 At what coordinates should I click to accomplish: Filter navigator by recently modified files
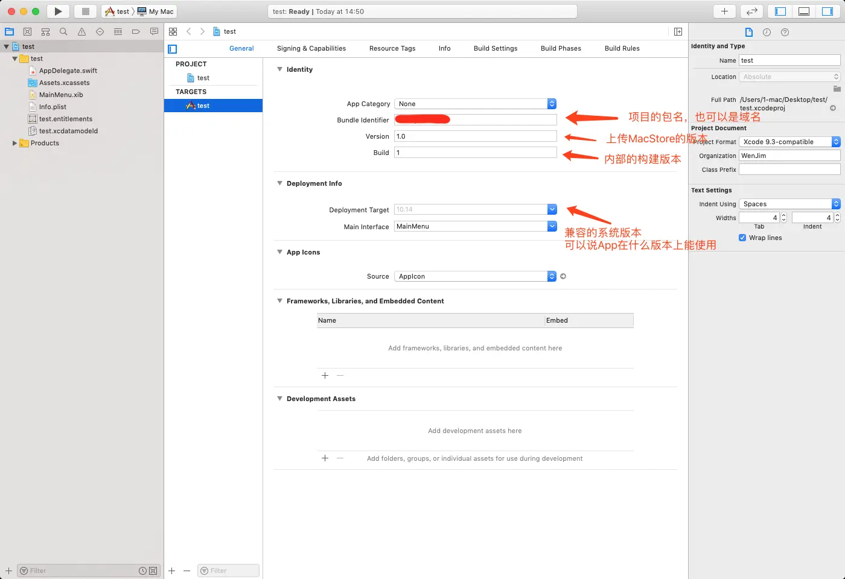coord(142,571)
